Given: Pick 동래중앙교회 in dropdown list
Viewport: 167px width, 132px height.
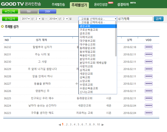Looking at the screenshot, I should coord(97,48).
